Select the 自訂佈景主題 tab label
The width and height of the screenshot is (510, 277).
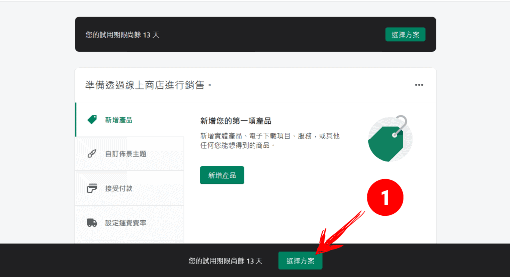click(126, 154)
